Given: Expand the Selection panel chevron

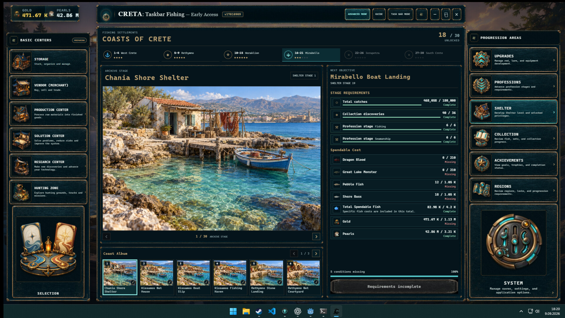Looking at the screenshot, I should [x=82, y=252].
